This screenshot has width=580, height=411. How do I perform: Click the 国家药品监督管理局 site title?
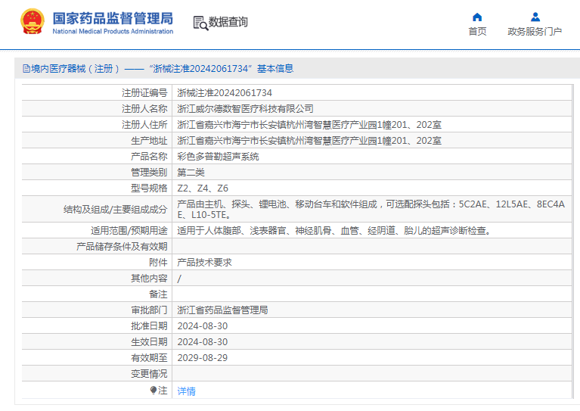(x=113, y=17)
